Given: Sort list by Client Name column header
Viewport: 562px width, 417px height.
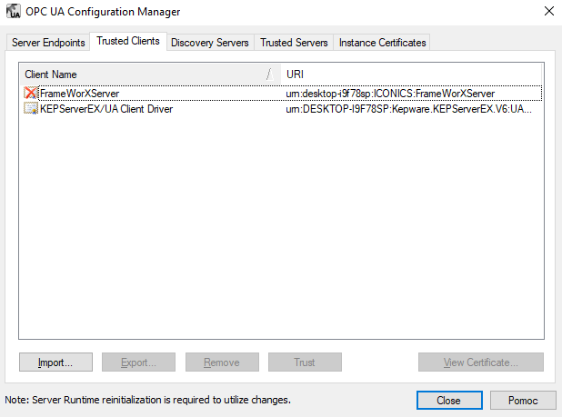Looking at the screenshot, I should tap(150, 74).
